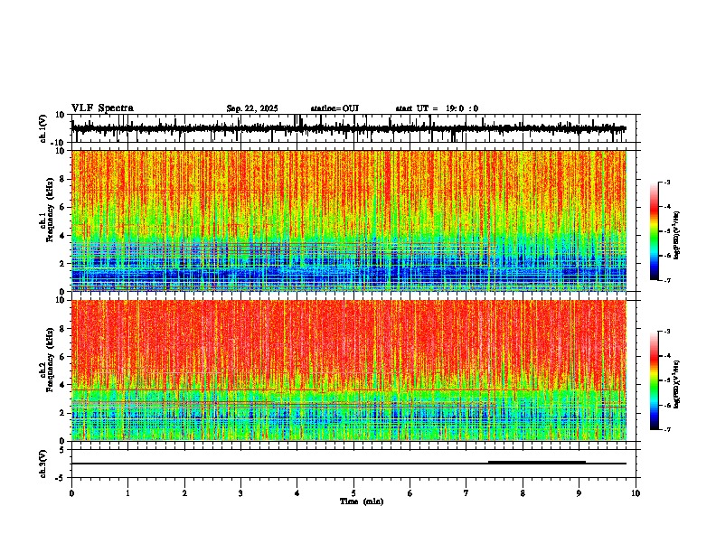The image size is (716, 553).
Task: Click the 'VLF Spectra' title text
Action: [x=102, y=108]
